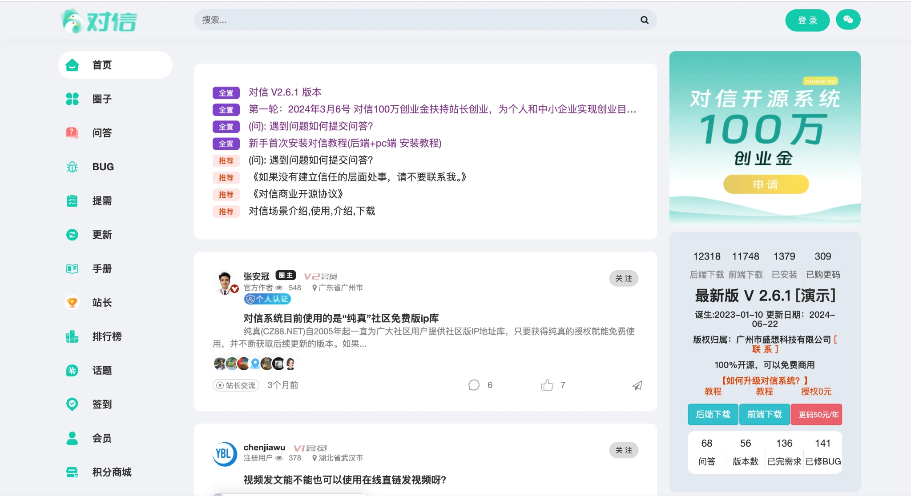Screen dimensions: 911x496
Task: Click the 排行榜 chart icon
Action: [72, 336]
